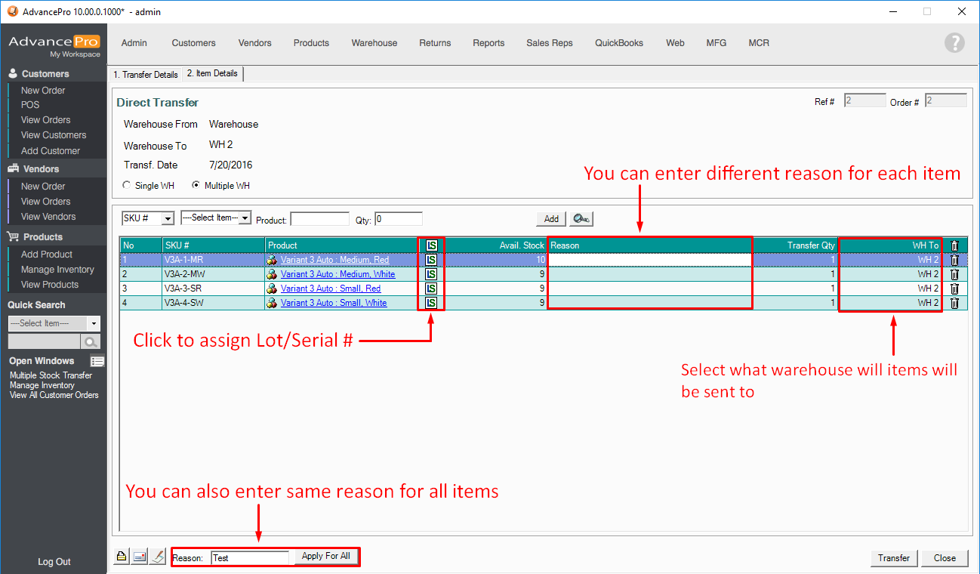The height and width of the screenshot is (574, 980).
Task: Open the help question mark icon
Action: coord(954,43)
